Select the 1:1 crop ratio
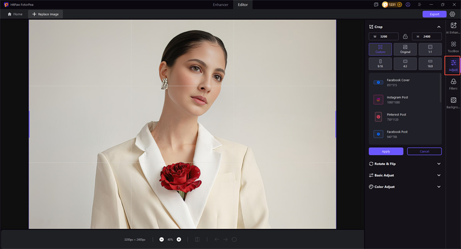This screenshot has height=249, width=461. pyautogui.click(x=430, y=49)
